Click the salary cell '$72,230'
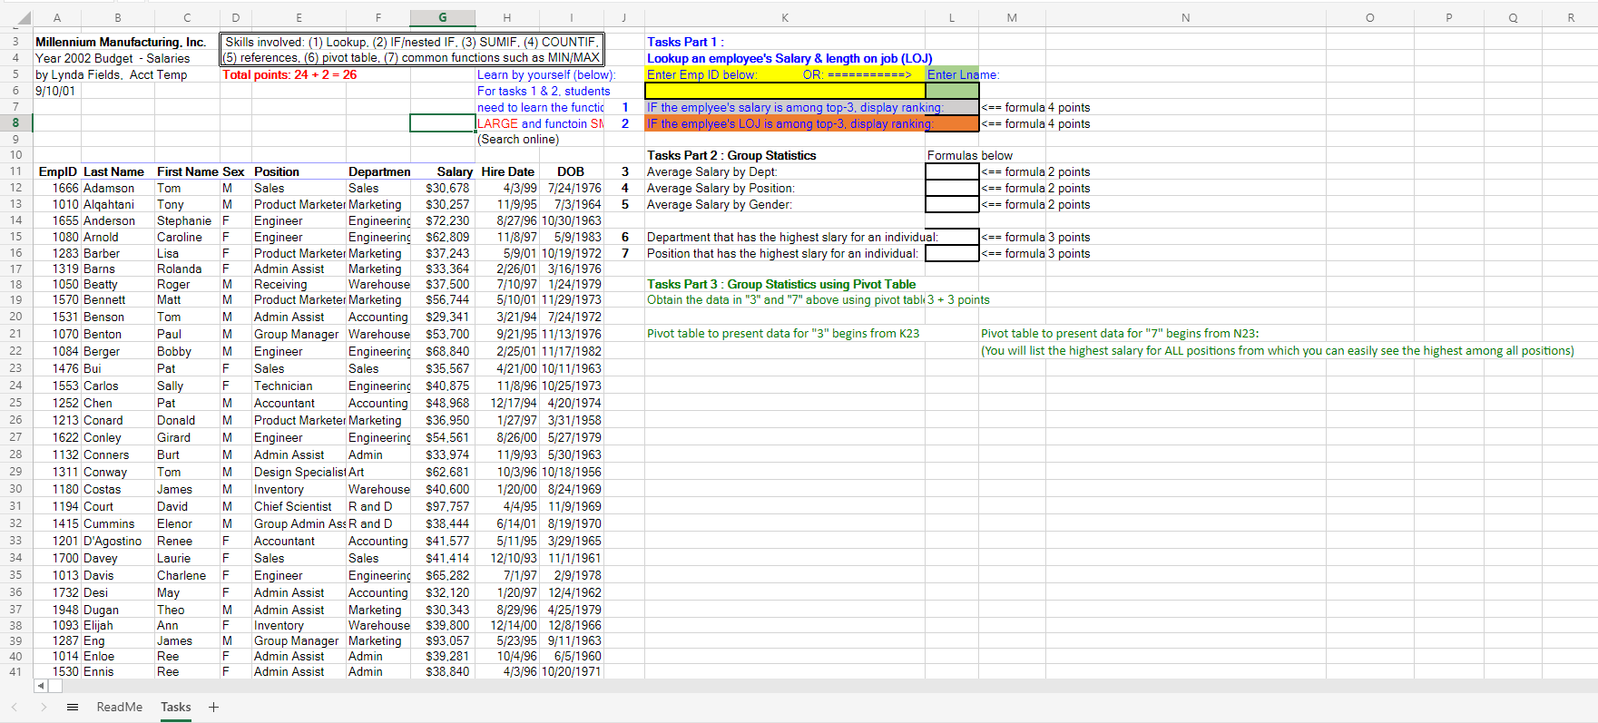Image resolution: width=1598 pixels, height=723 pixels. click(x=443, y=220)
